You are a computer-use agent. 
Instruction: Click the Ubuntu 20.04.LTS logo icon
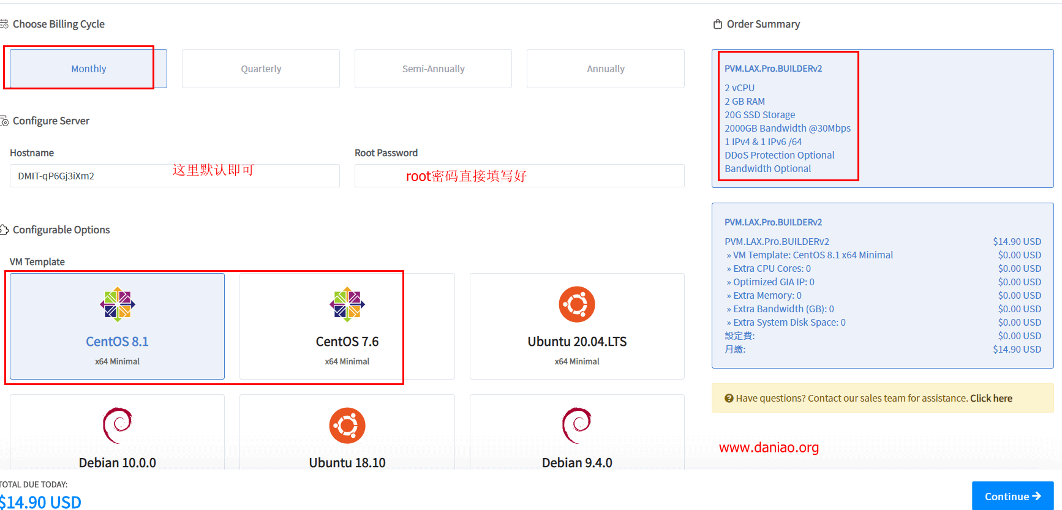coord(577,304)
